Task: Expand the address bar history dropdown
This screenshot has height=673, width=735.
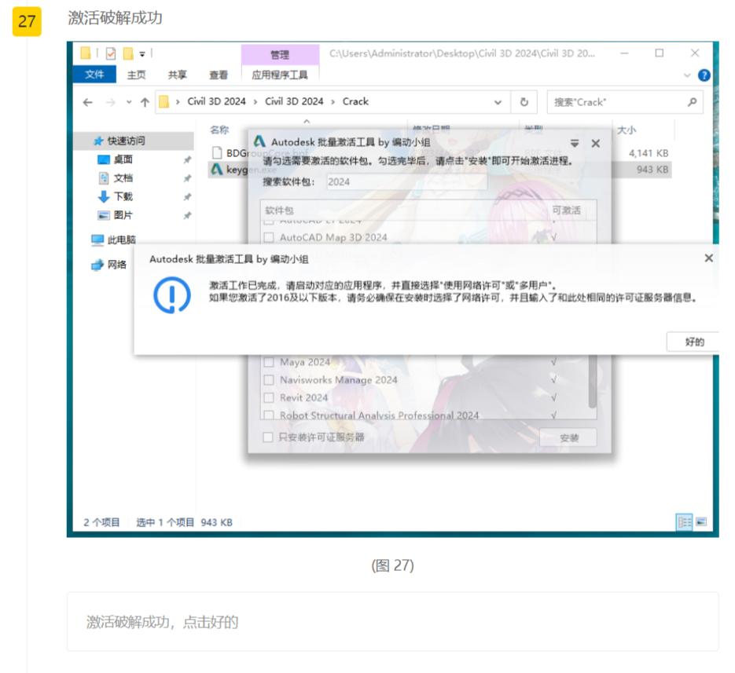Action: (x=498, y=102)
